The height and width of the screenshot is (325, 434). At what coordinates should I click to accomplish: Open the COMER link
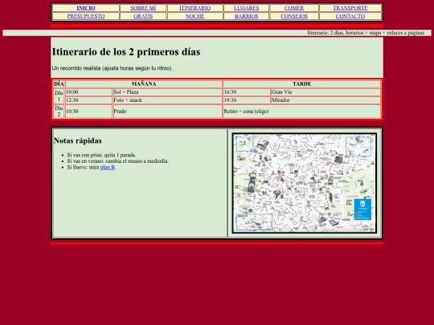pyautogui.click(x=294, y=8)
